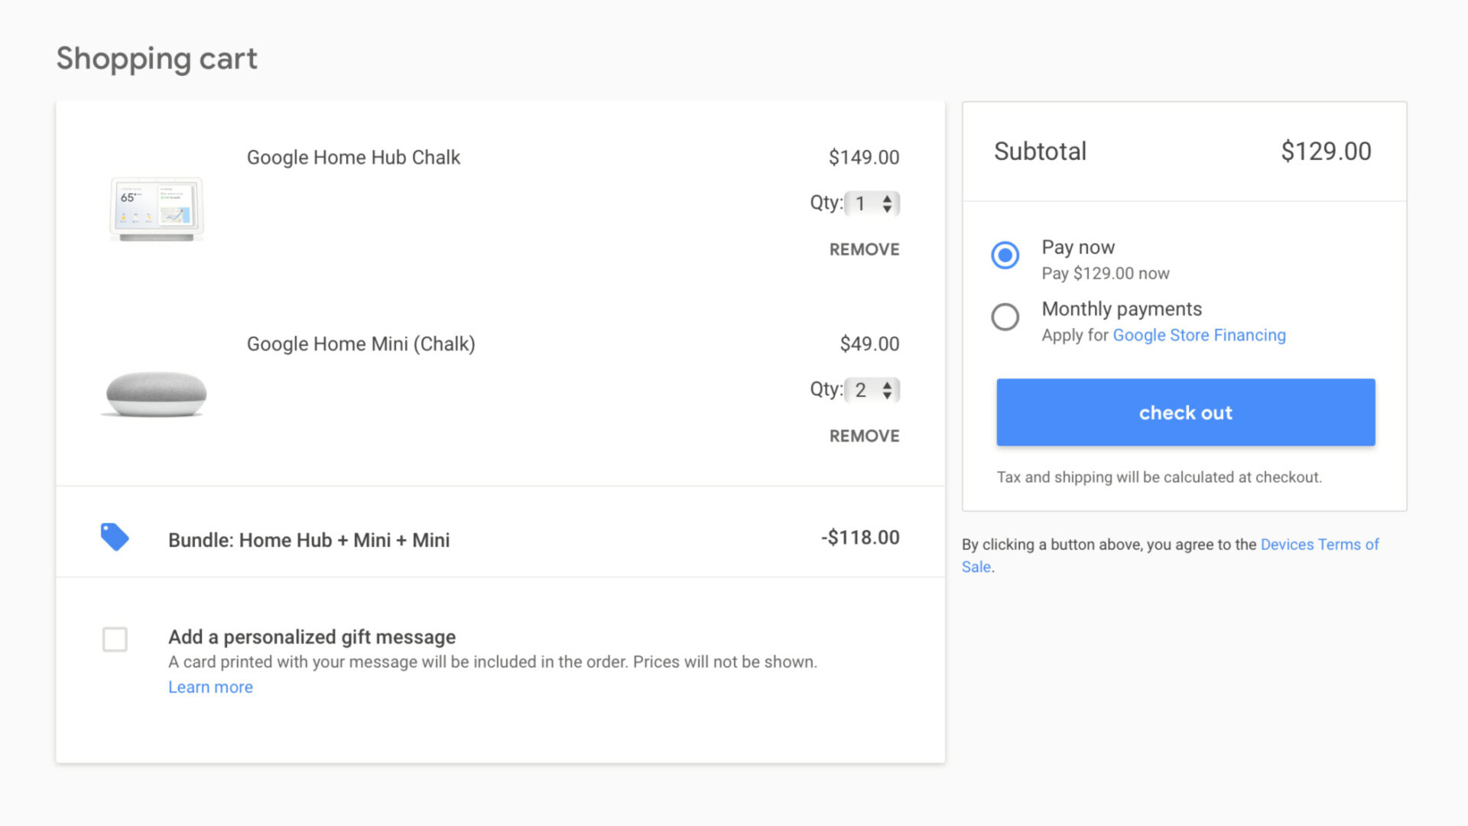Open the Home Hub quantity dropdown

(872, 203)
